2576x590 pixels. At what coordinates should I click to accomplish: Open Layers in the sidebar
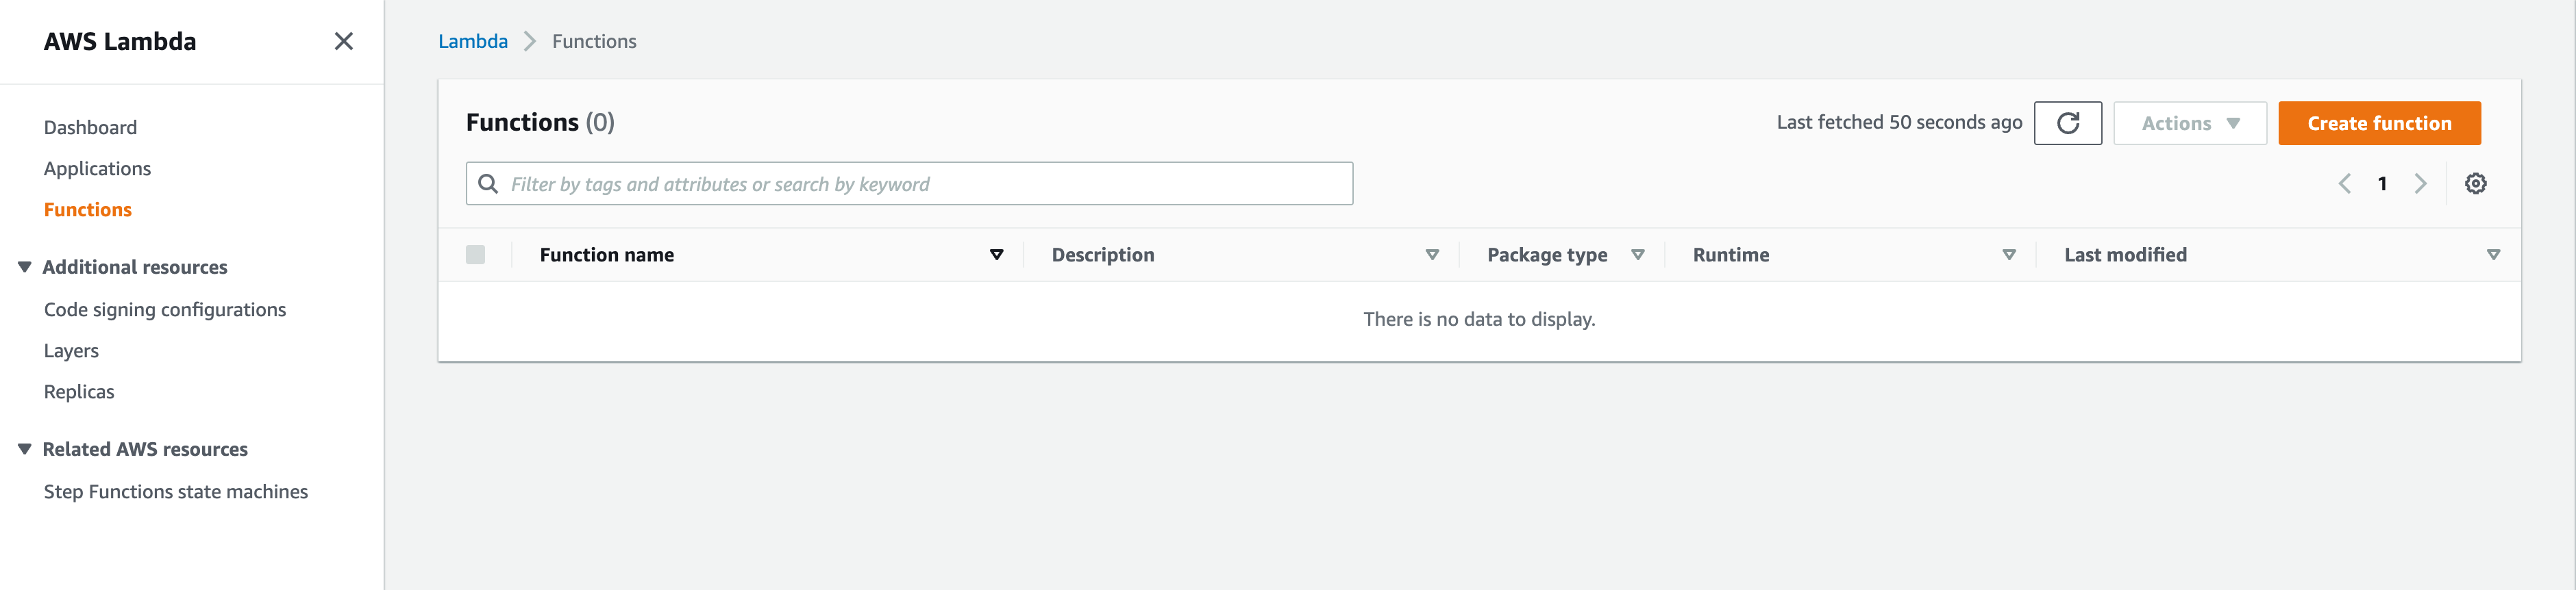click(x=71, y=350)
